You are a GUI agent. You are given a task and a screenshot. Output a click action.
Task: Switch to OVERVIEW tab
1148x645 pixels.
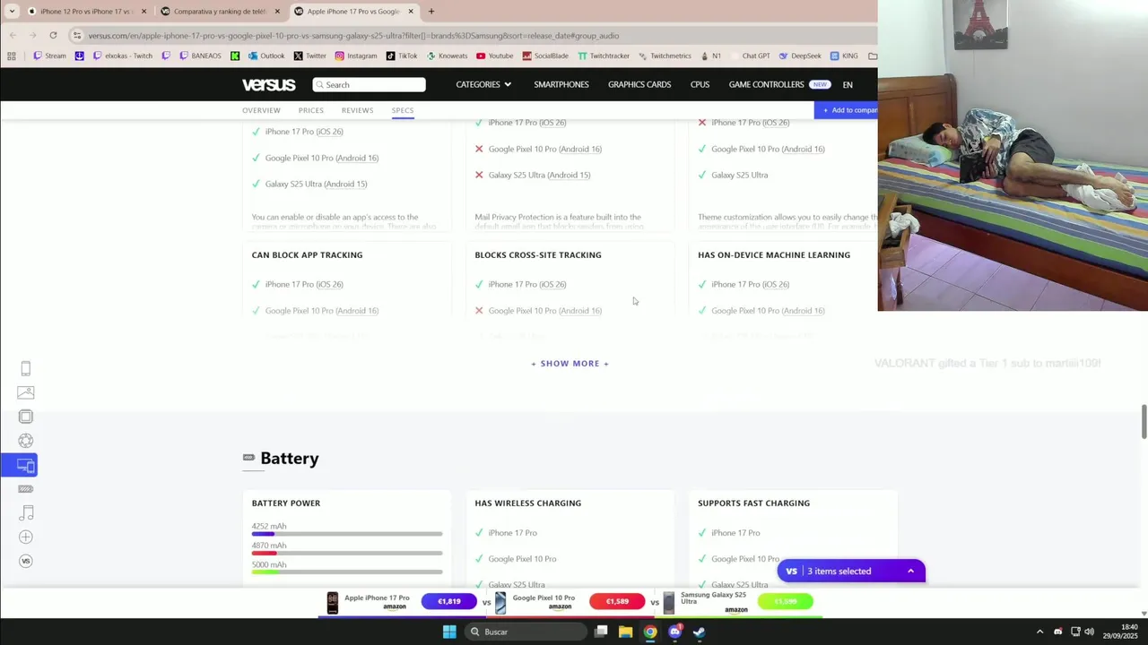[x=261, y=110]
